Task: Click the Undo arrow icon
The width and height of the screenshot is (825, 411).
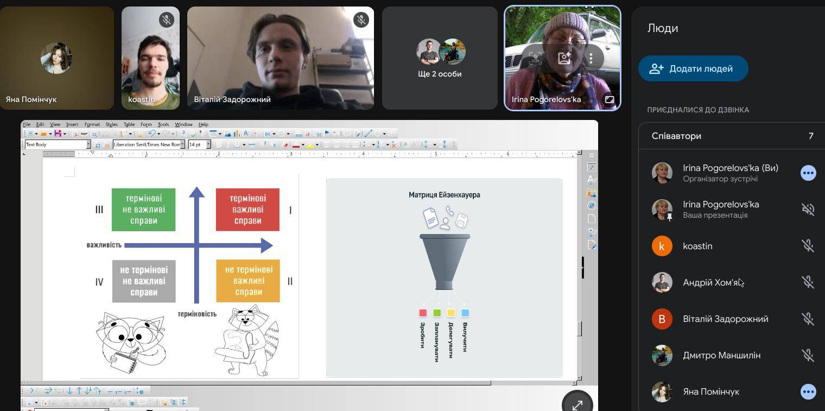Action: tap(152, 134)
